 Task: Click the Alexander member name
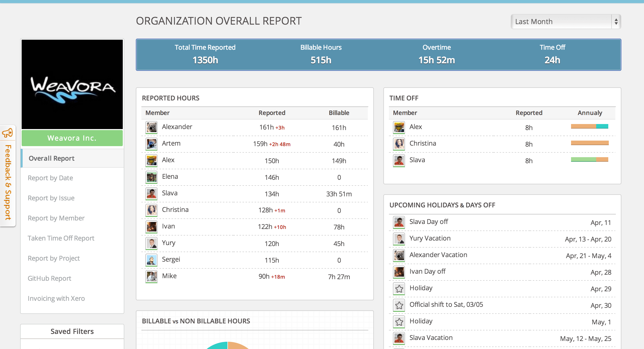(x=177, y=127)
